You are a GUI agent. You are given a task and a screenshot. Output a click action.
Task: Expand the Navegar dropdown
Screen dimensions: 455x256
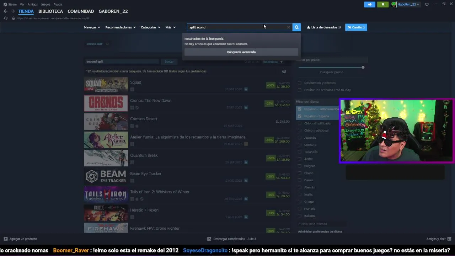92,27
